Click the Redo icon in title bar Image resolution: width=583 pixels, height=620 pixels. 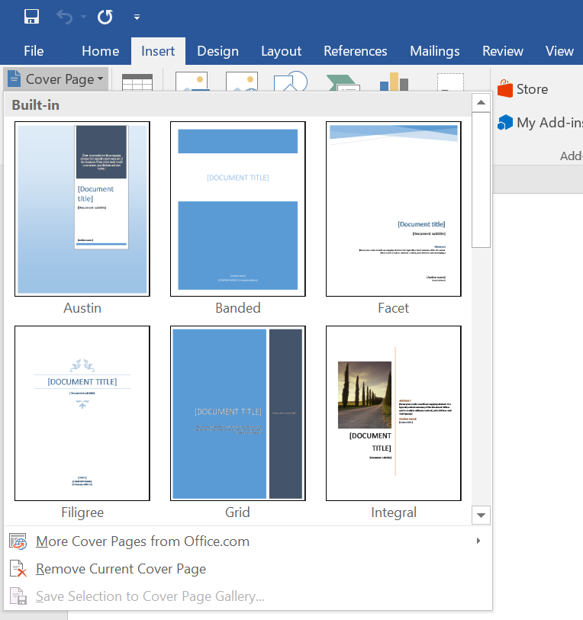[x=105, y=16]
